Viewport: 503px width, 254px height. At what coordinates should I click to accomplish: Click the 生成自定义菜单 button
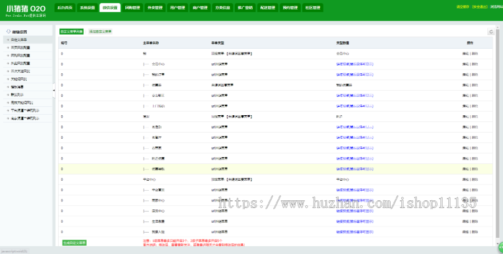coord(74,243)
